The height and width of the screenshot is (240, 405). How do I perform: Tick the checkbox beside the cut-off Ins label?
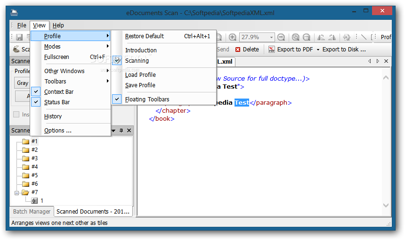coord(16,114)
